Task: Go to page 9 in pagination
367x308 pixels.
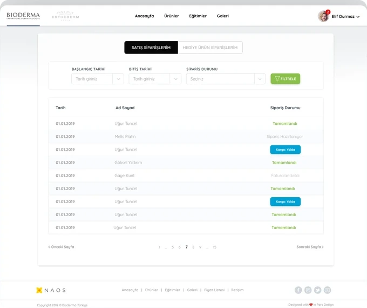Action: pos(200,247)
